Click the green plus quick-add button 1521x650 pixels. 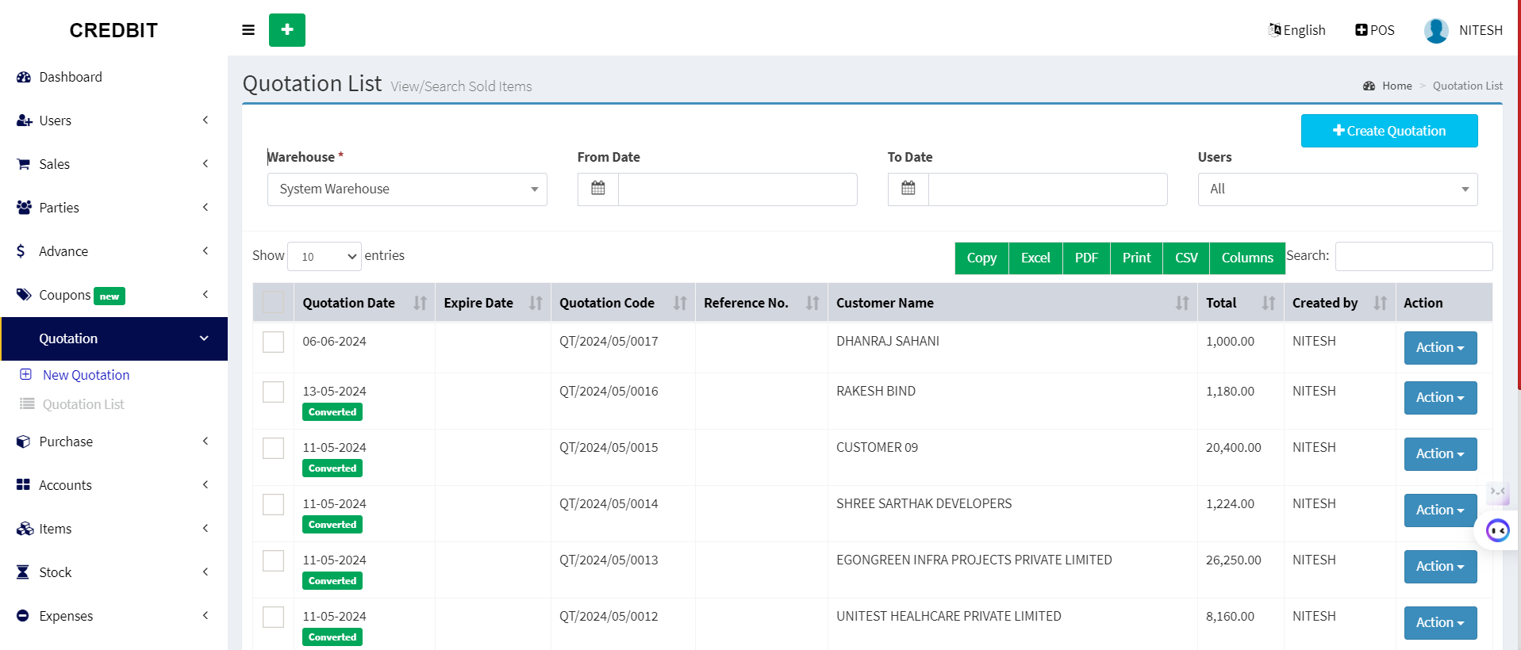click(x=287, y=30)
